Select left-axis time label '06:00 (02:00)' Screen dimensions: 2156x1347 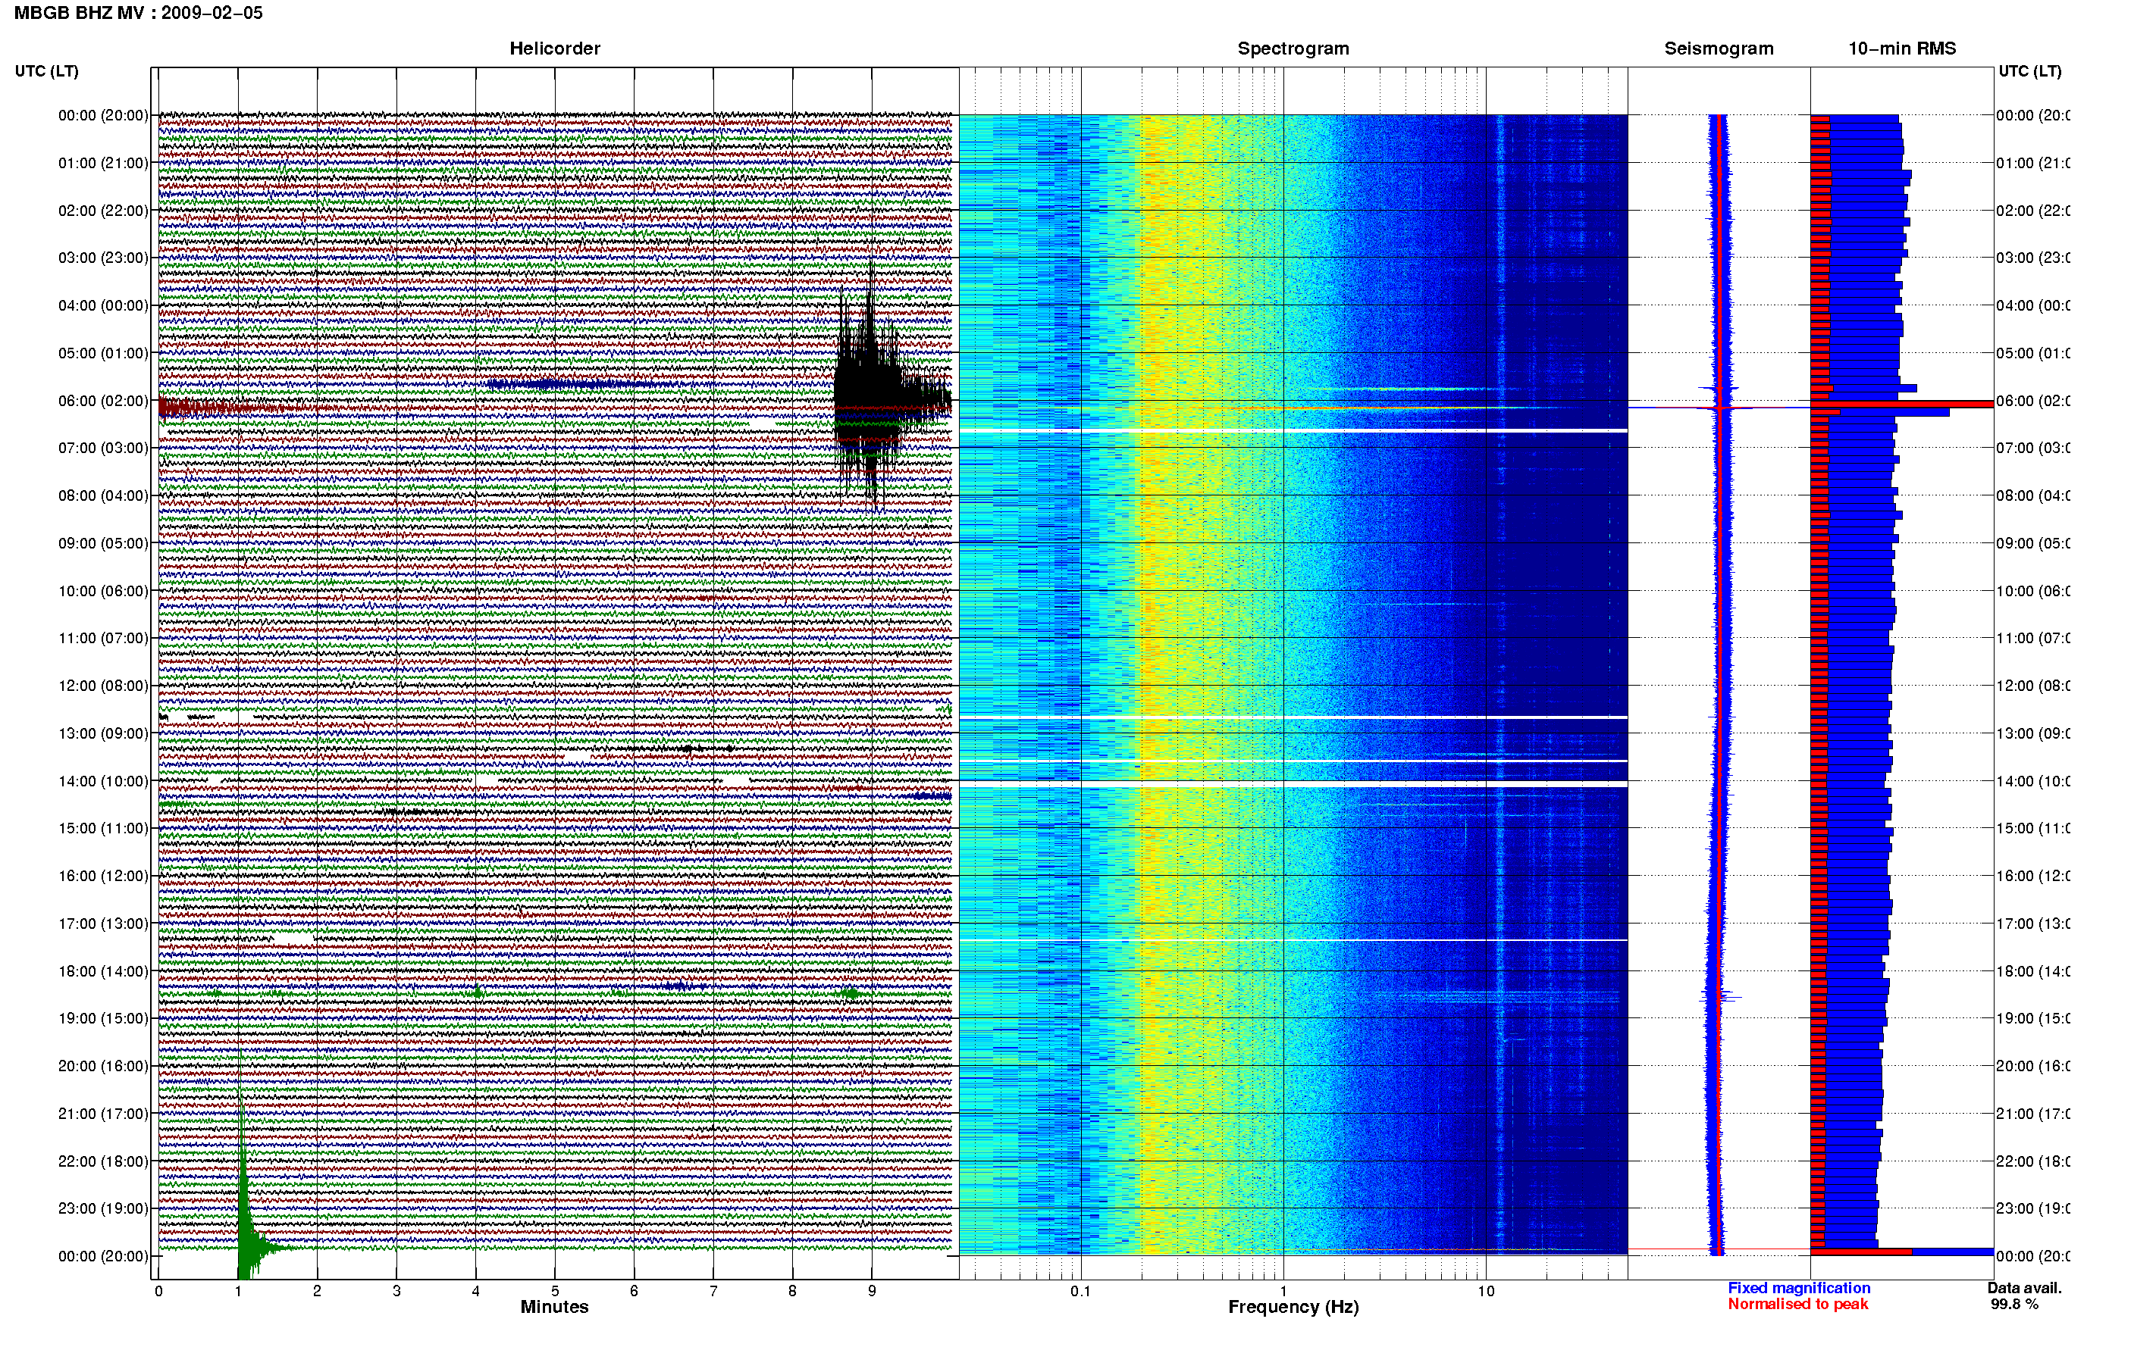click(x=103, y=401)
